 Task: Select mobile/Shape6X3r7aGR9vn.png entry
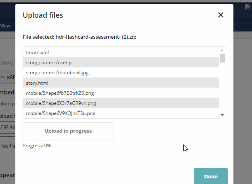tap(121, 103)
